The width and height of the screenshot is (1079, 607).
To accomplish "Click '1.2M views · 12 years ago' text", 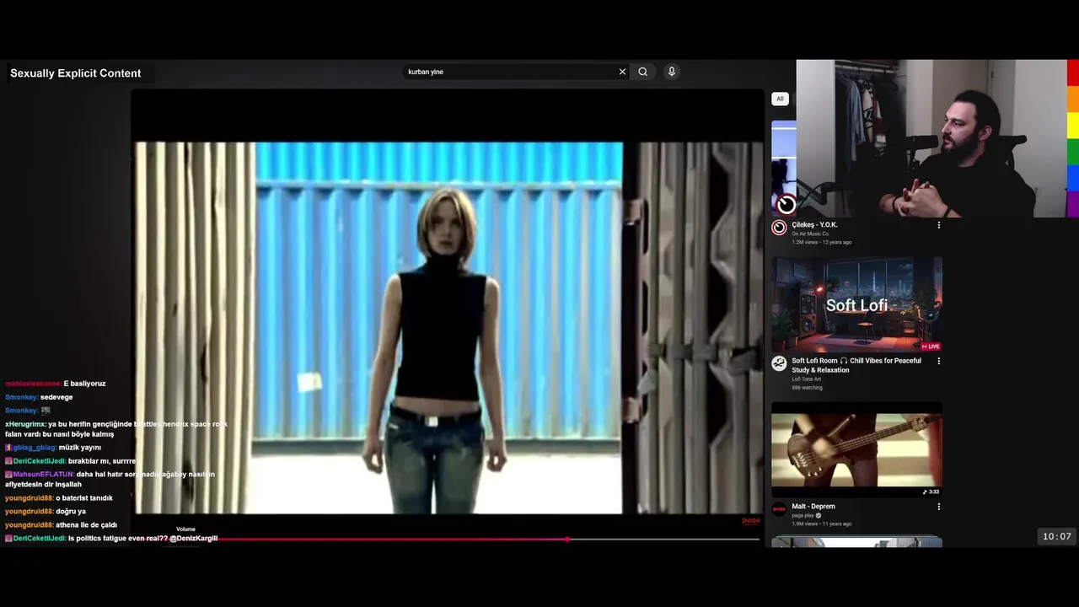I will pos(821,242).
